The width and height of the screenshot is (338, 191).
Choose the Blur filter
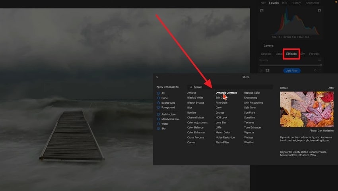pos(189,108)
